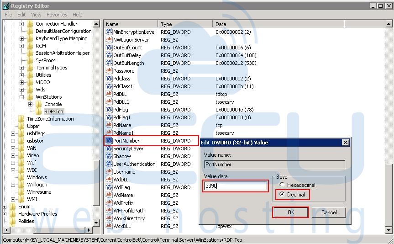Select the RDP-Tcp key in the tree

point(54,111)
